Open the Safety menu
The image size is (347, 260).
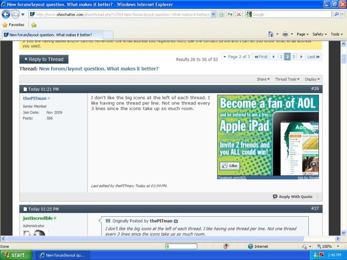point(320,34)
